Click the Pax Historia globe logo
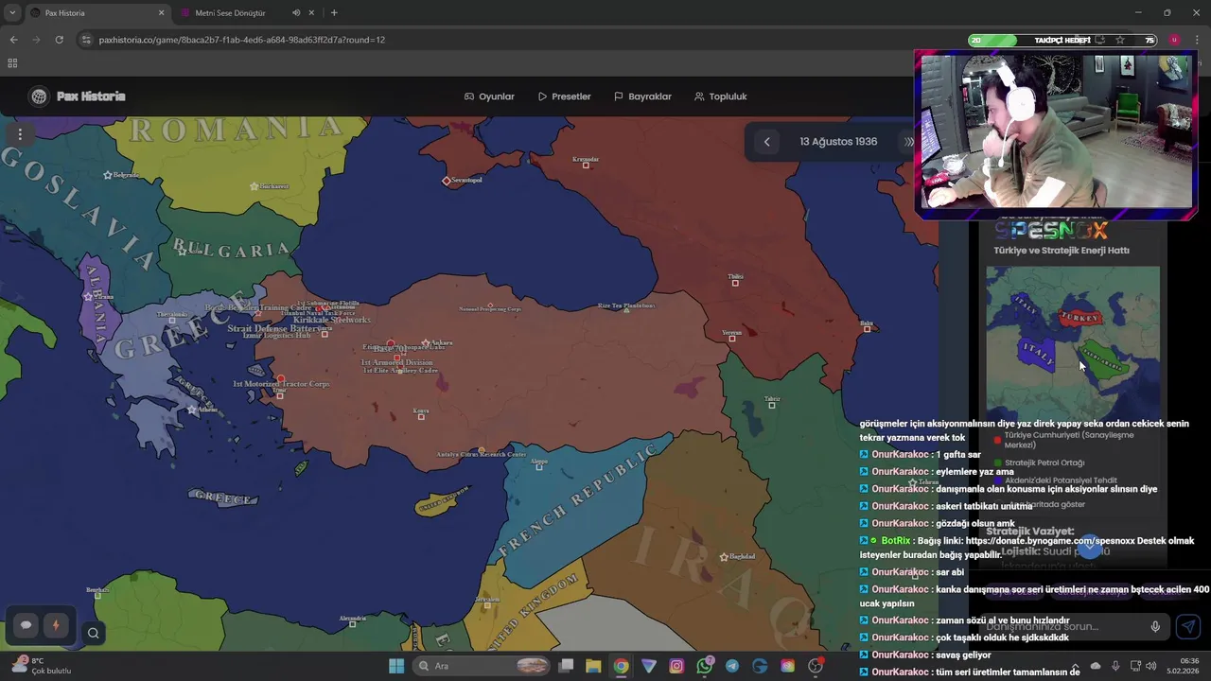Screen dimensions: 1211x681 point(39,96)
